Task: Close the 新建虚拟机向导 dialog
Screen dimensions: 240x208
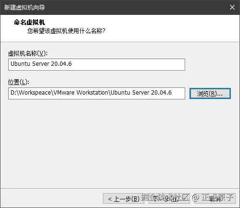Action: pyautogui.click(x=232, y=7)
